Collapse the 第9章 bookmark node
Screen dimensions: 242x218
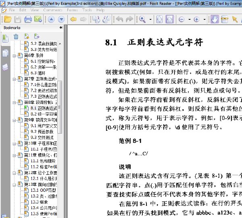coord(14,120)
